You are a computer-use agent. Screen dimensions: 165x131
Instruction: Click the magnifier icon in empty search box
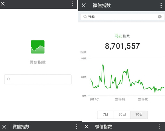[x=9, y=79]
